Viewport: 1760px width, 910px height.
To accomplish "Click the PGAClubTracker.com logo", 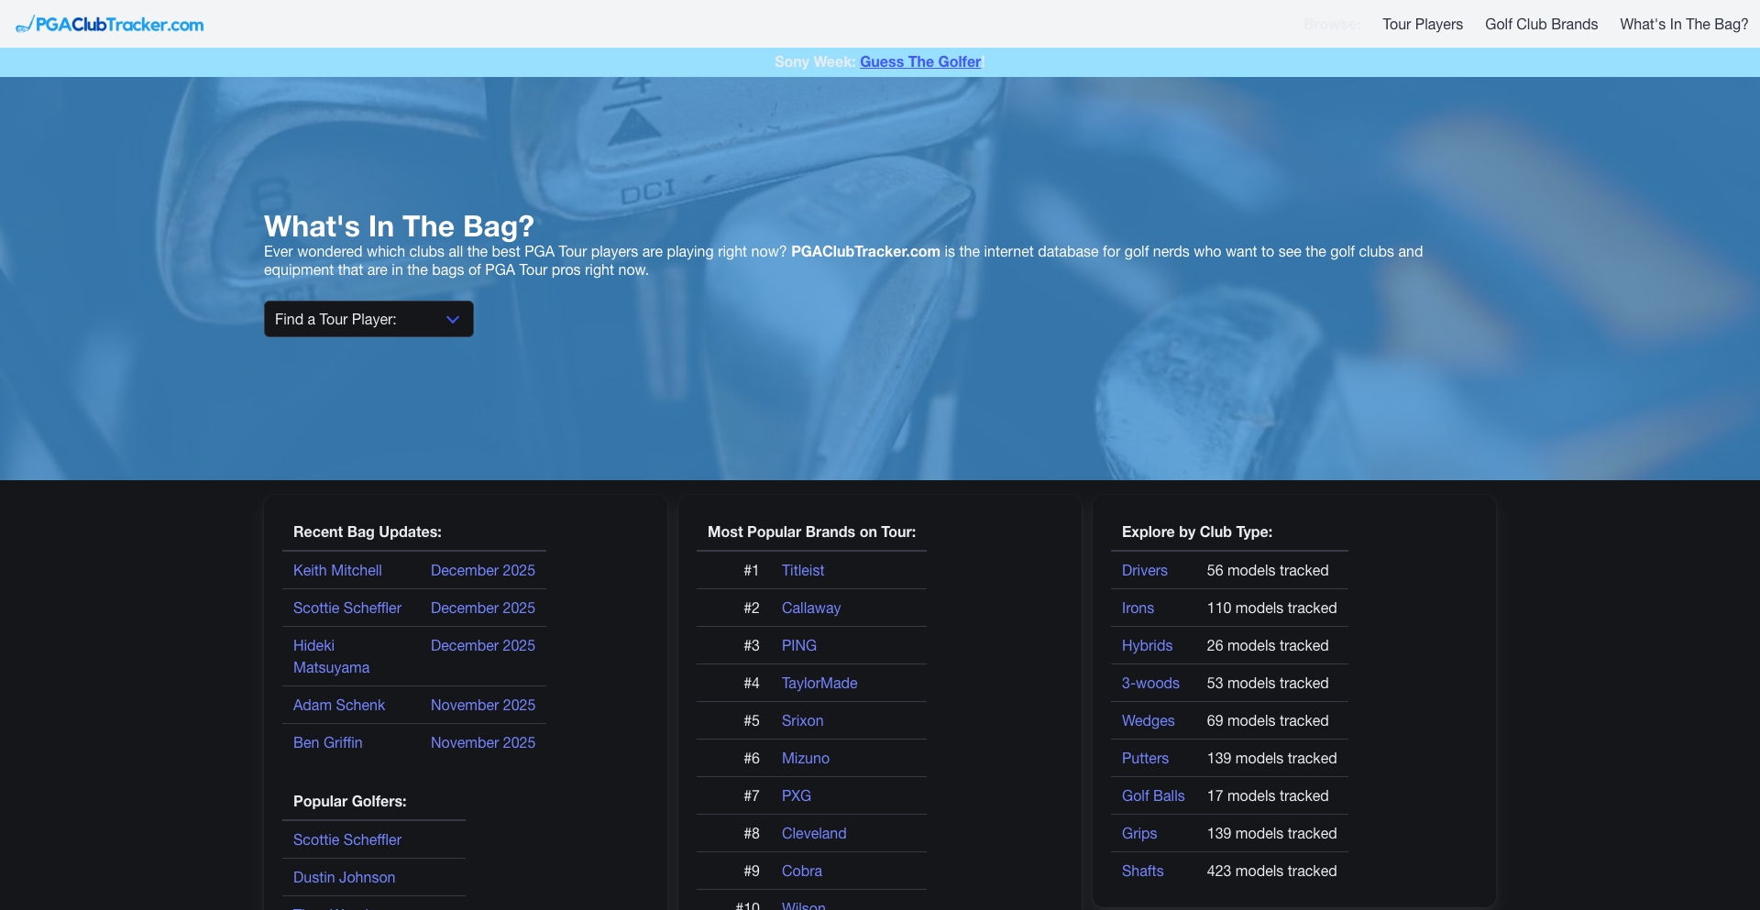I will 110,23.
